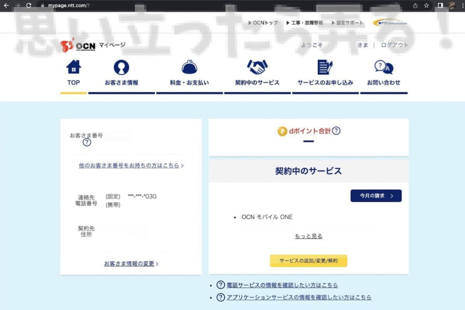Reload the page with refresh icon
Viewport: 465px width, 310px height.
tap(29, 5)
